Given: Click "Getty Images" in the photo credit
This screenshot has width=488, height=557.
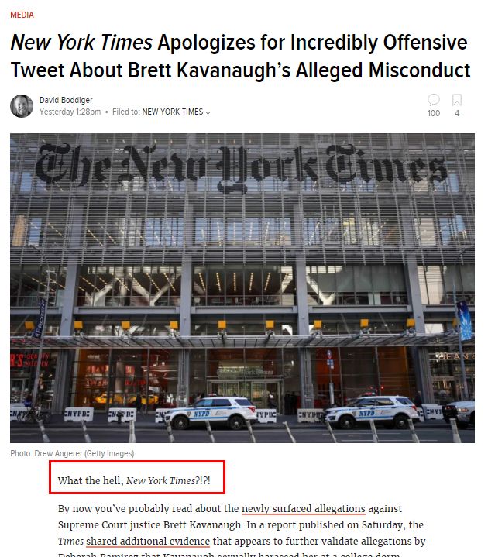Looking at the screenshot, I should click(111, 453).
